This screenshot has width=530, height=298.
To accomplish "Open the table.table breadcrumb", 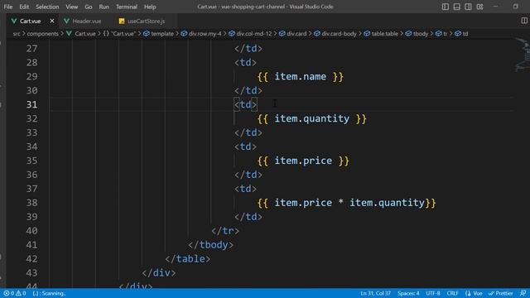I will (384, 33).
